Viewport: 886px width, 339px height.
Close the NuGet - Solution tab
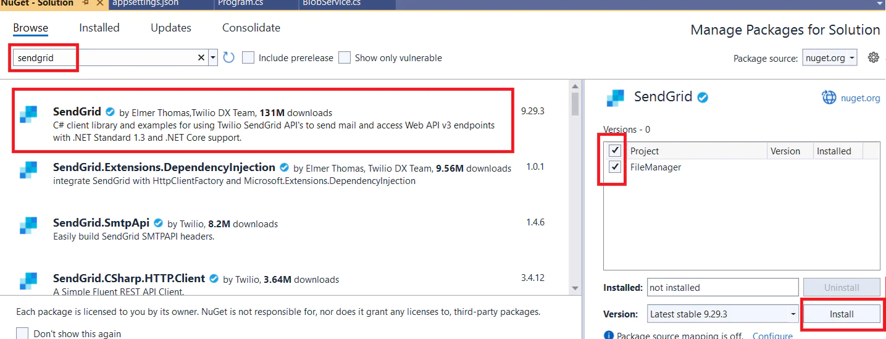[99, 3]
